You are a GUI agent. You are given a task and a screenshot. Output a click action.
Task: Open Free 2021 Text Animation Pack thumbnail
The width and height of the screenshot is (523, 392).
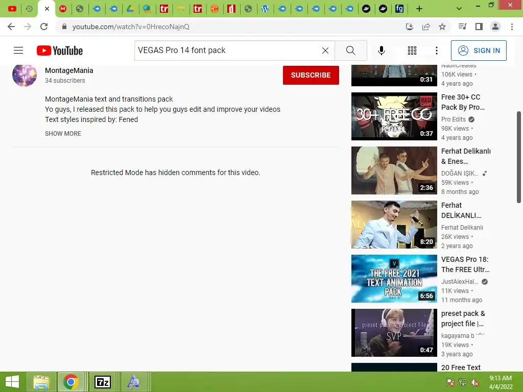point(394,279)
